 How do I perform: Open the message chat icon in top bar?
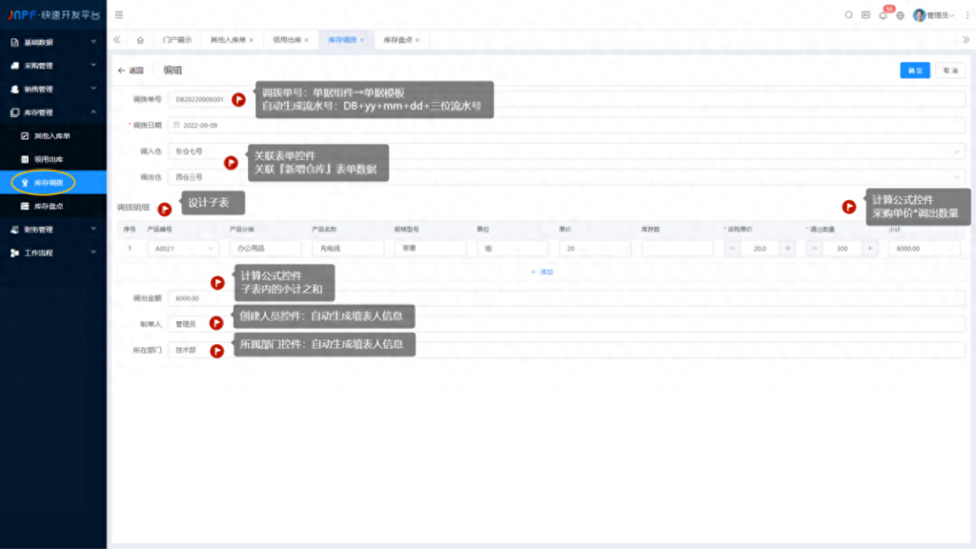point(865,15)
